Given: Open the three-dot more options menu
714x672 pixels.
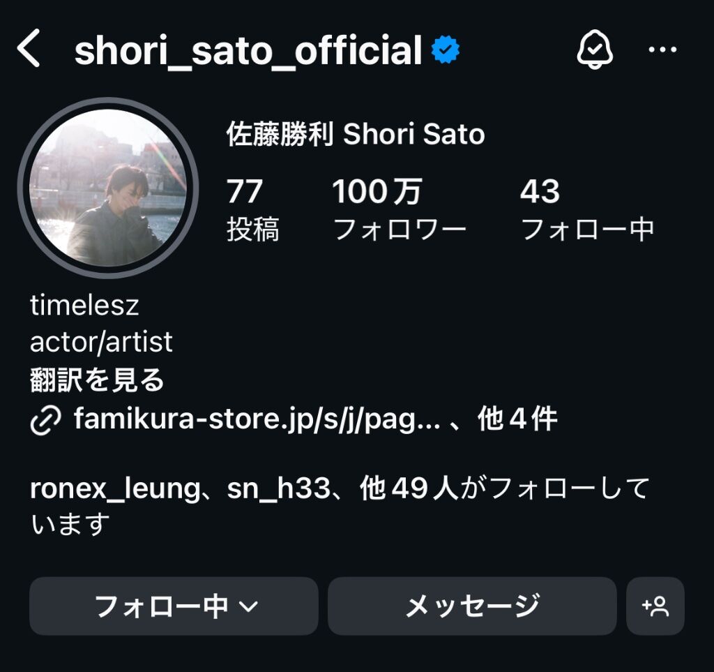Looking at the screenshot, I should point(662,50).
